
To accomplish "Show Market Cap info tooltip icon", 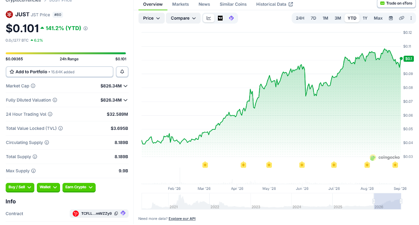I will [33, 86].
